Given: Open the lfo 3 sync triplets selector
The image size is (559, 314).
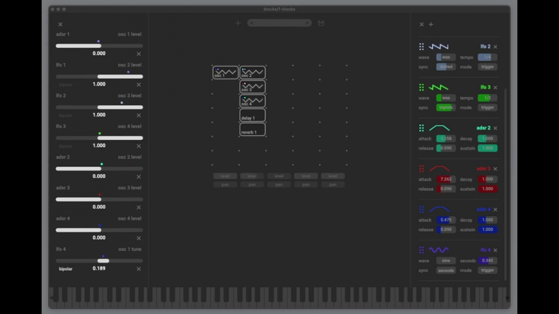Looking at the screenshot, I should 446,107.
